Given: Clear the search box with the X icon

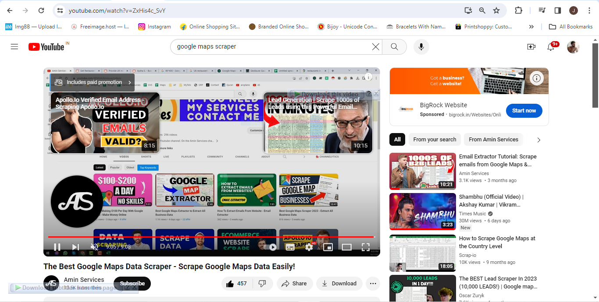Looking at the screenshot, I should point(375,47).
